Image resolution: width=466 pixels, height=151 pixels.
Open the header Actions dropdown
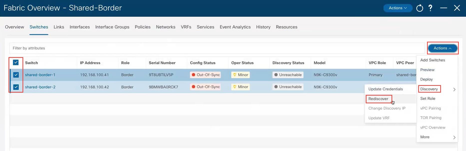coord(398,8)
